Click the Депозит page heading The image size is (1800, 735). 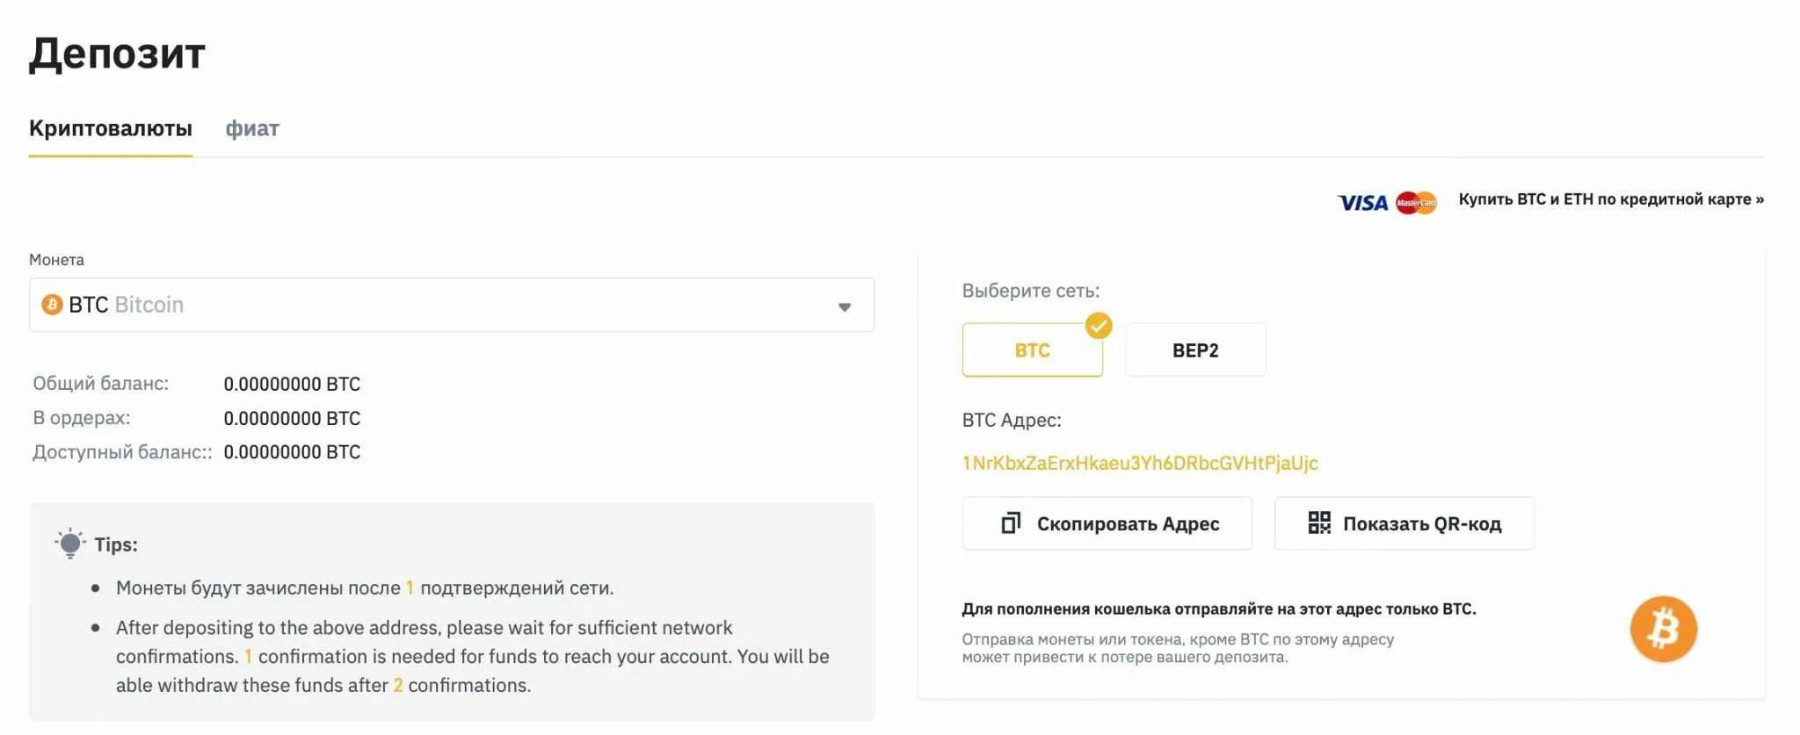pyautogui.click(x=117, y=54)
